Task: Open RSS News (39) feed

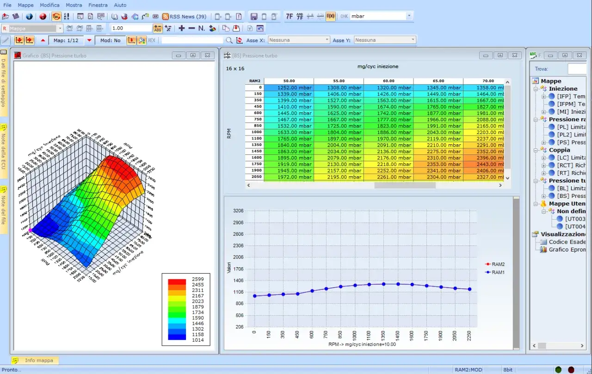Action: [x=184, y=16]
